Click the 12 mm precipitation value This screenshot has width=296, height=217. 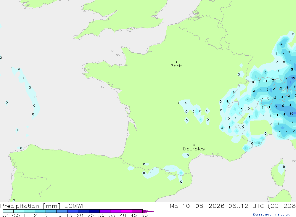click(293, 78)
